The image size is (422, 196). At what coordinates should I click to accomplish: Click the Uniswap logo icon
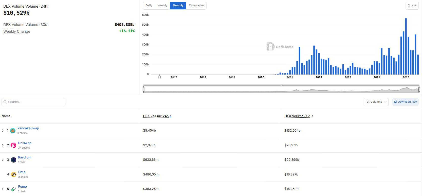(13, 145)
